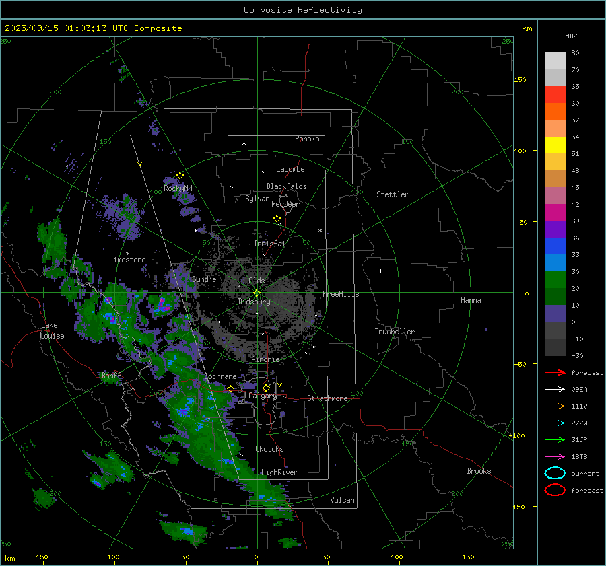Click the Drumheller city label

coord(395,332)
